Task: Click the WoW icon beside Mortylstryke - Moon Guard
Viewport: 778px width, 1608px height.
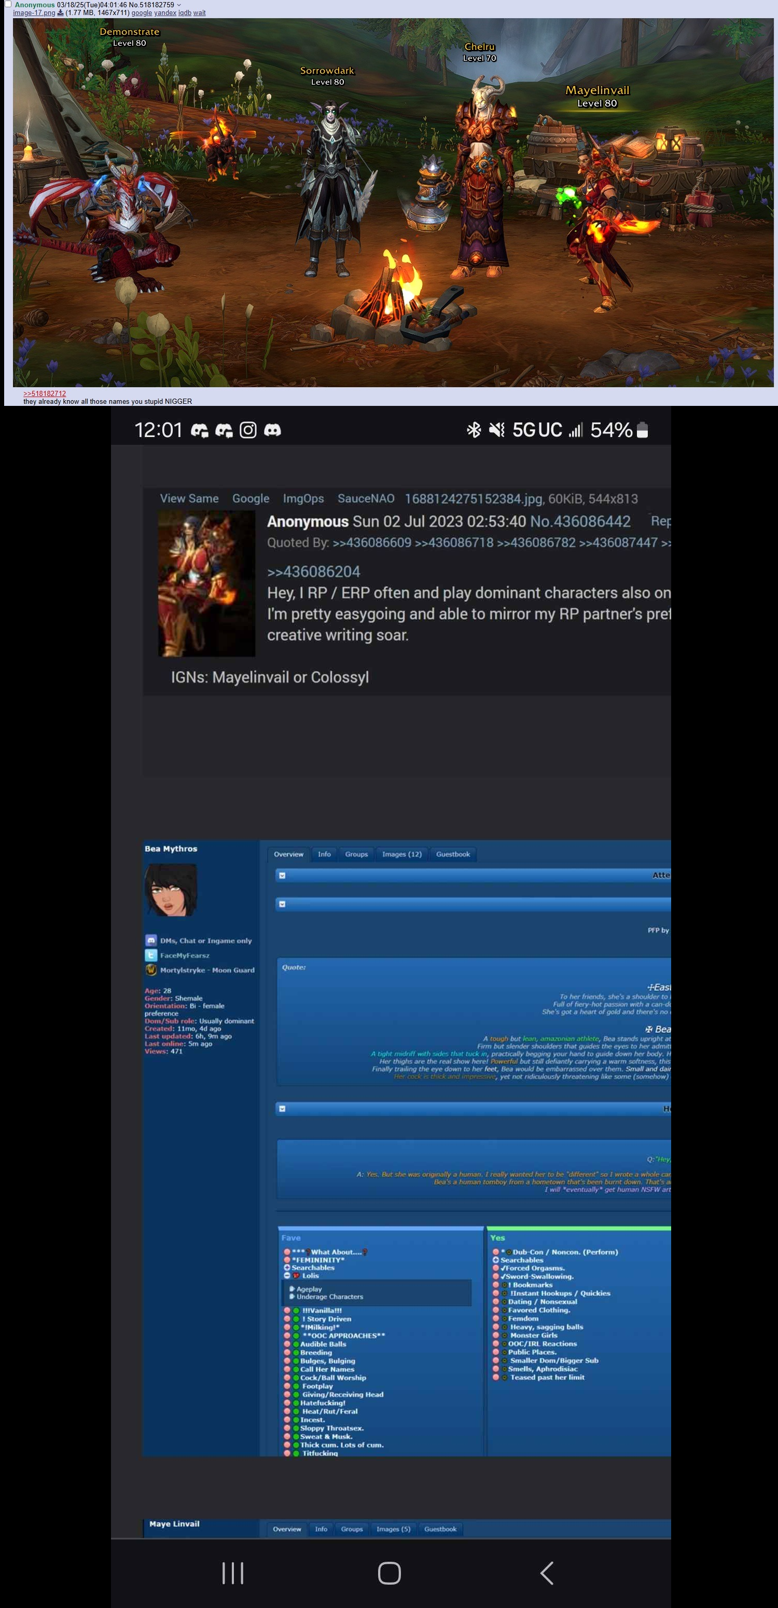Action: (x=151, y=970)
